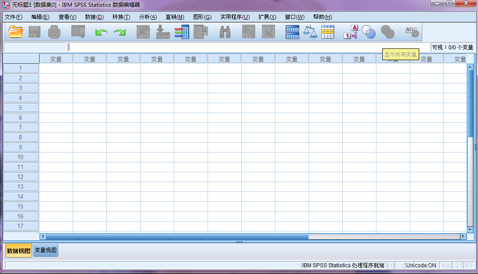The image size is (478, 274).
Task: Undo the last action
Action: 101,32
